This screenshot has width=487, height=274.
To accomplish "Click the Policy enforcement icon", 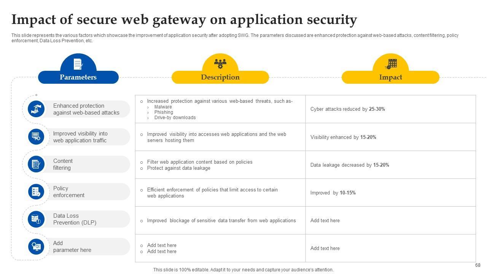I will 36,191.
